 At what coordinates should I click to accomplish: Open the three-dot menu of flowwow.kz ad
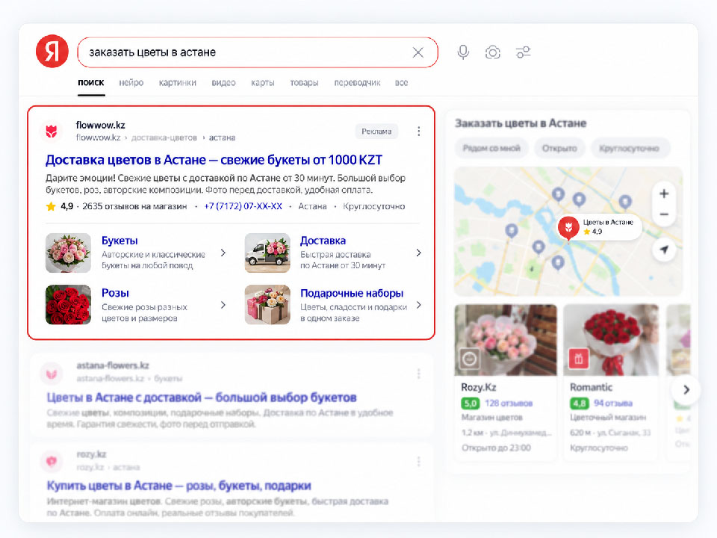[x=419, y=132]
